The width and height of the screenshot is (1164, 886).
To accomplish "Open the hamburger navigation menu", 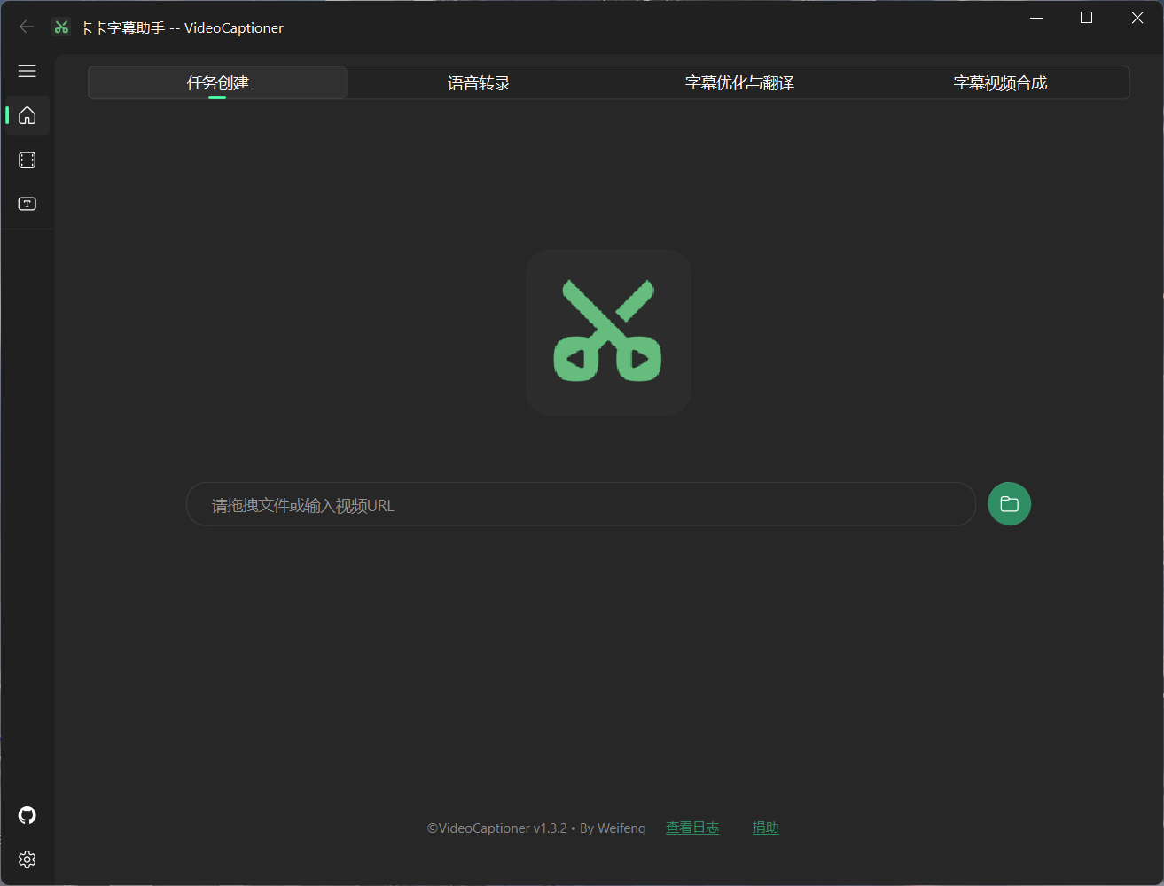I will [27, 71].
